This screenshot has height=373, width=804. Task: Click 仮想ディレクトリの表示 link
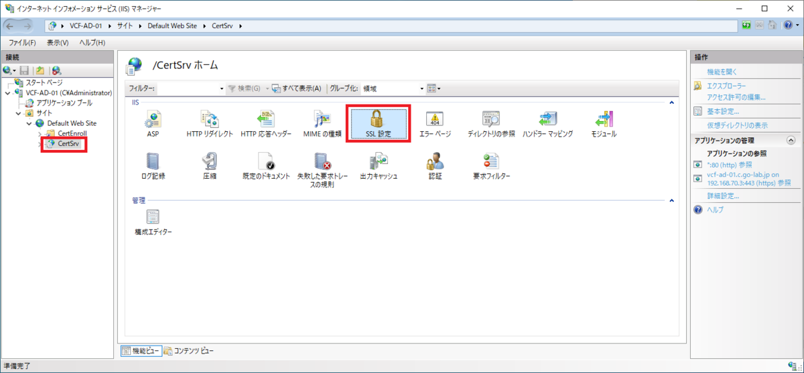pos(738,125)
